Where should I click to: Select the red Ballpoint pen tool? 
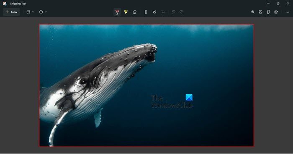tap(117, 12)
